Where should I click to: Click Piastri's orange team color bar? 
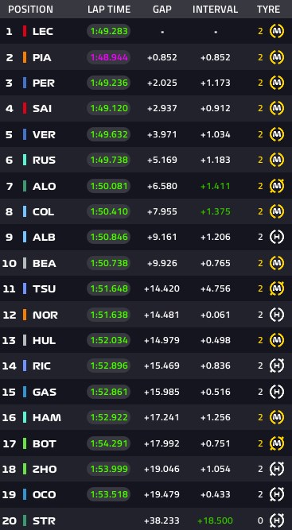[x=25, y=57]
